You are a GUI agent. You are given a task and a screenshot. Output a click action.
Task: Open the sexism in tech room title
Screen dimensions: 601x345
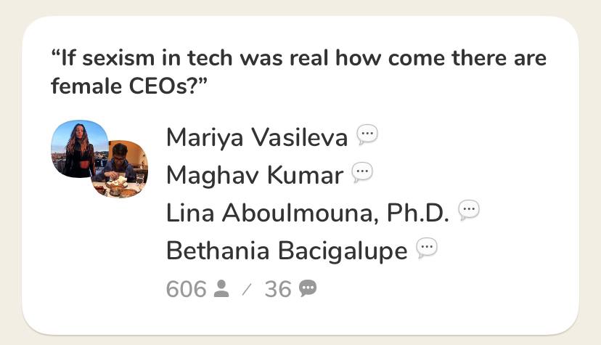click(298, 72)
